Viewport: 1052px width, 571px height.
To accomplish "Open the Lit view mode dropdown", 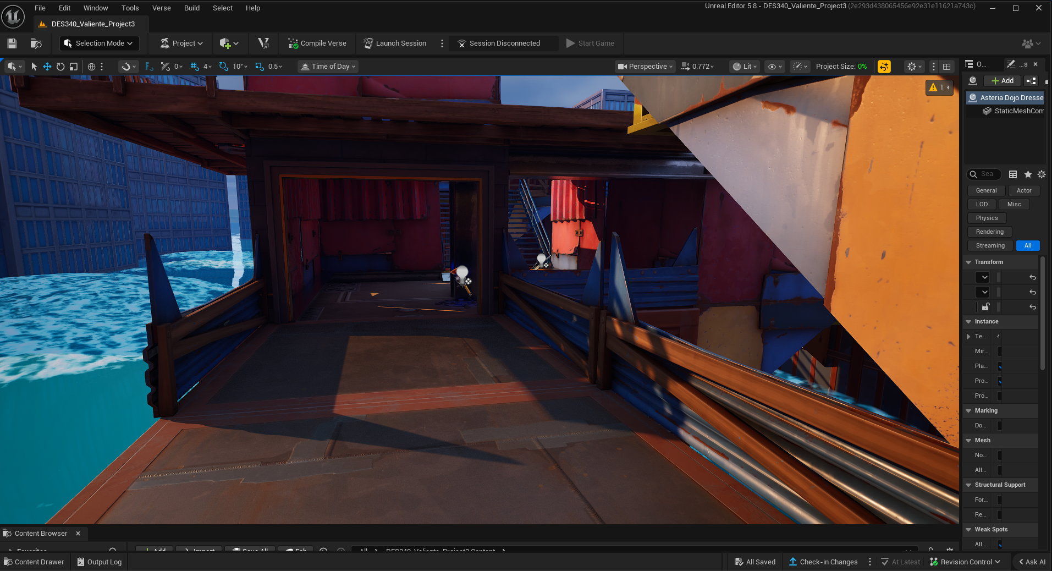I will coord(745,67).
